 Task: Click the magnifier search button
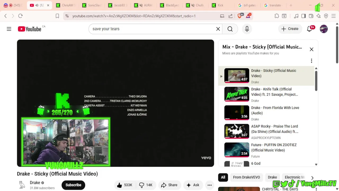pos(230,29)
